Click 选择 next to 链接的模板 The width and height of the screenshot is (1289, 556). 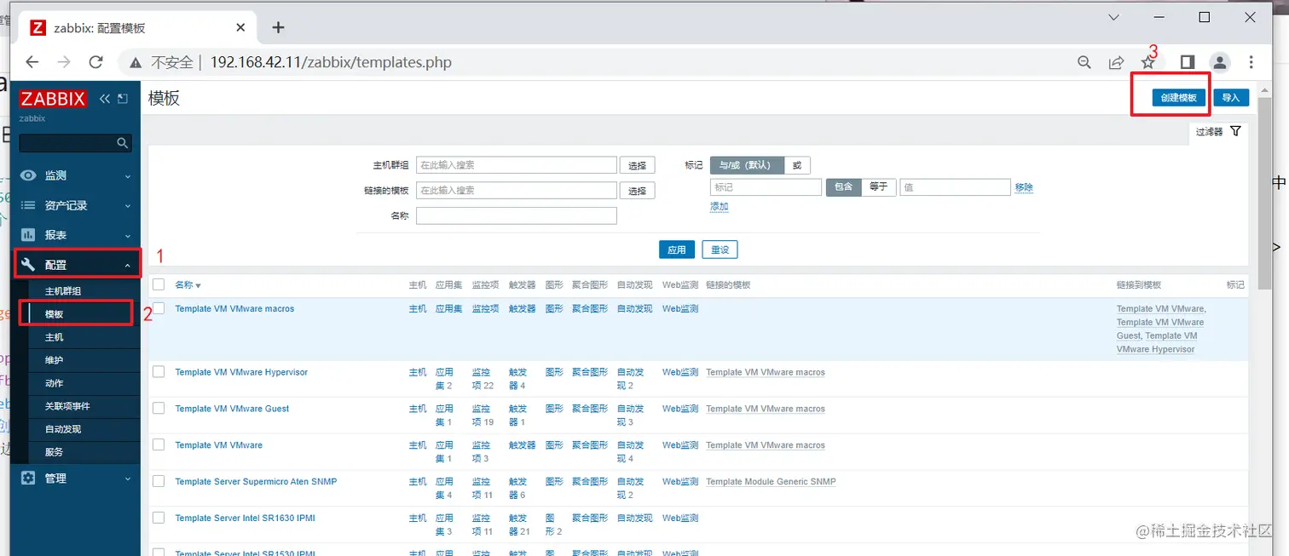point(638,191)
